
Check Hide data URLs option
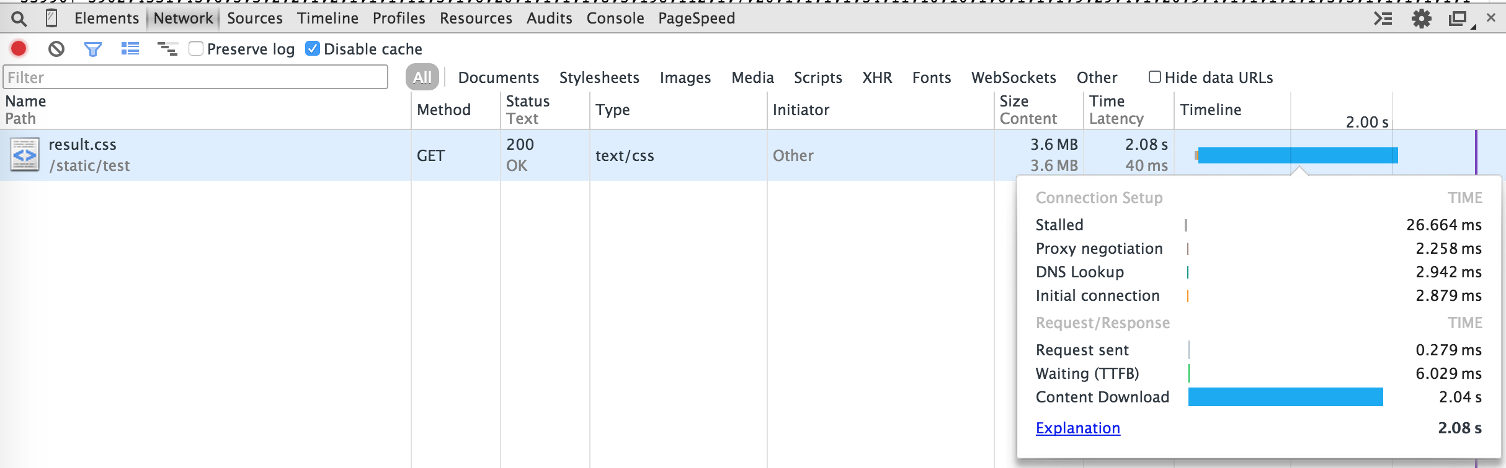[x=1154, y=77]
